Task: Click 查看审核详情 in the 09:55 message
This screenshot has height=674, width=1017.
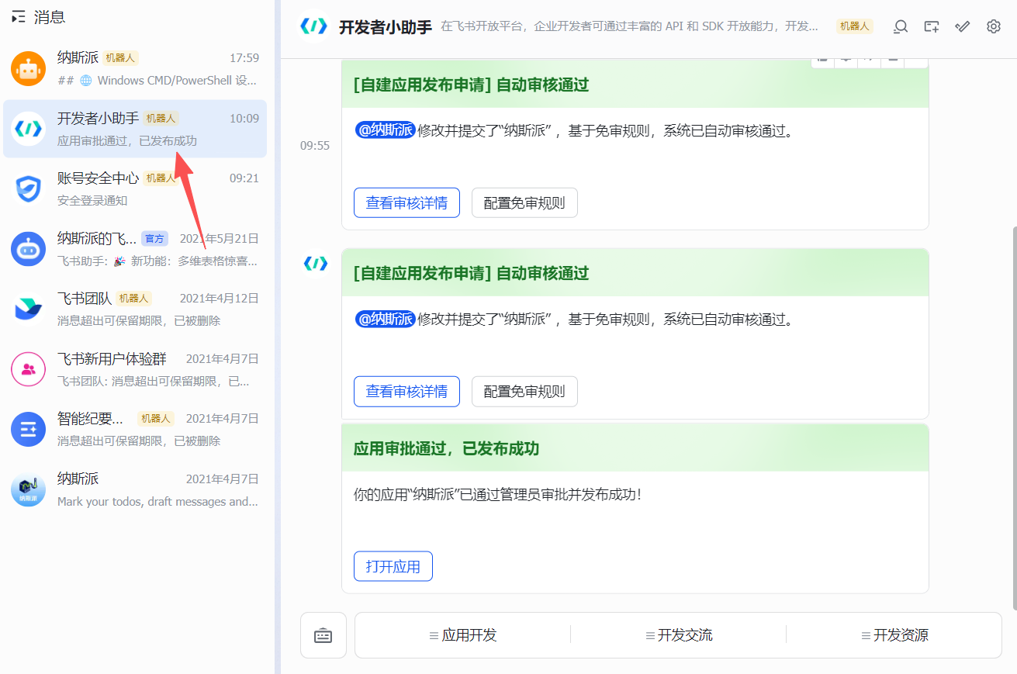Action: pos(407,203)
